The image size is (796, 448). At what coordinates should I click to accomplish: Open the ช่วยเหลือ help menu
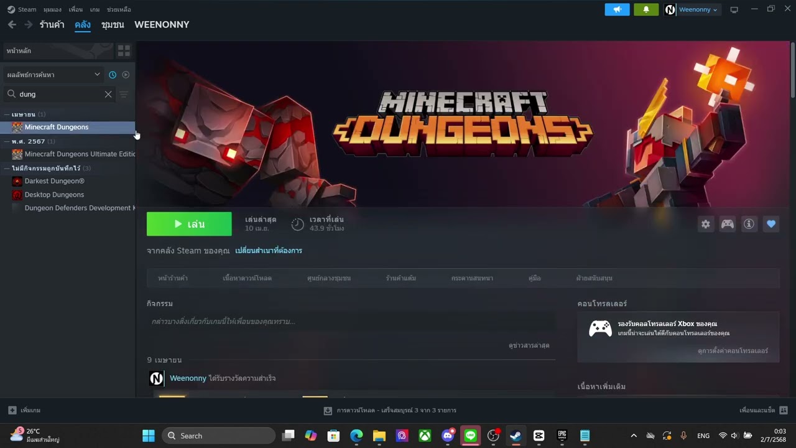(x=119, y=9)
